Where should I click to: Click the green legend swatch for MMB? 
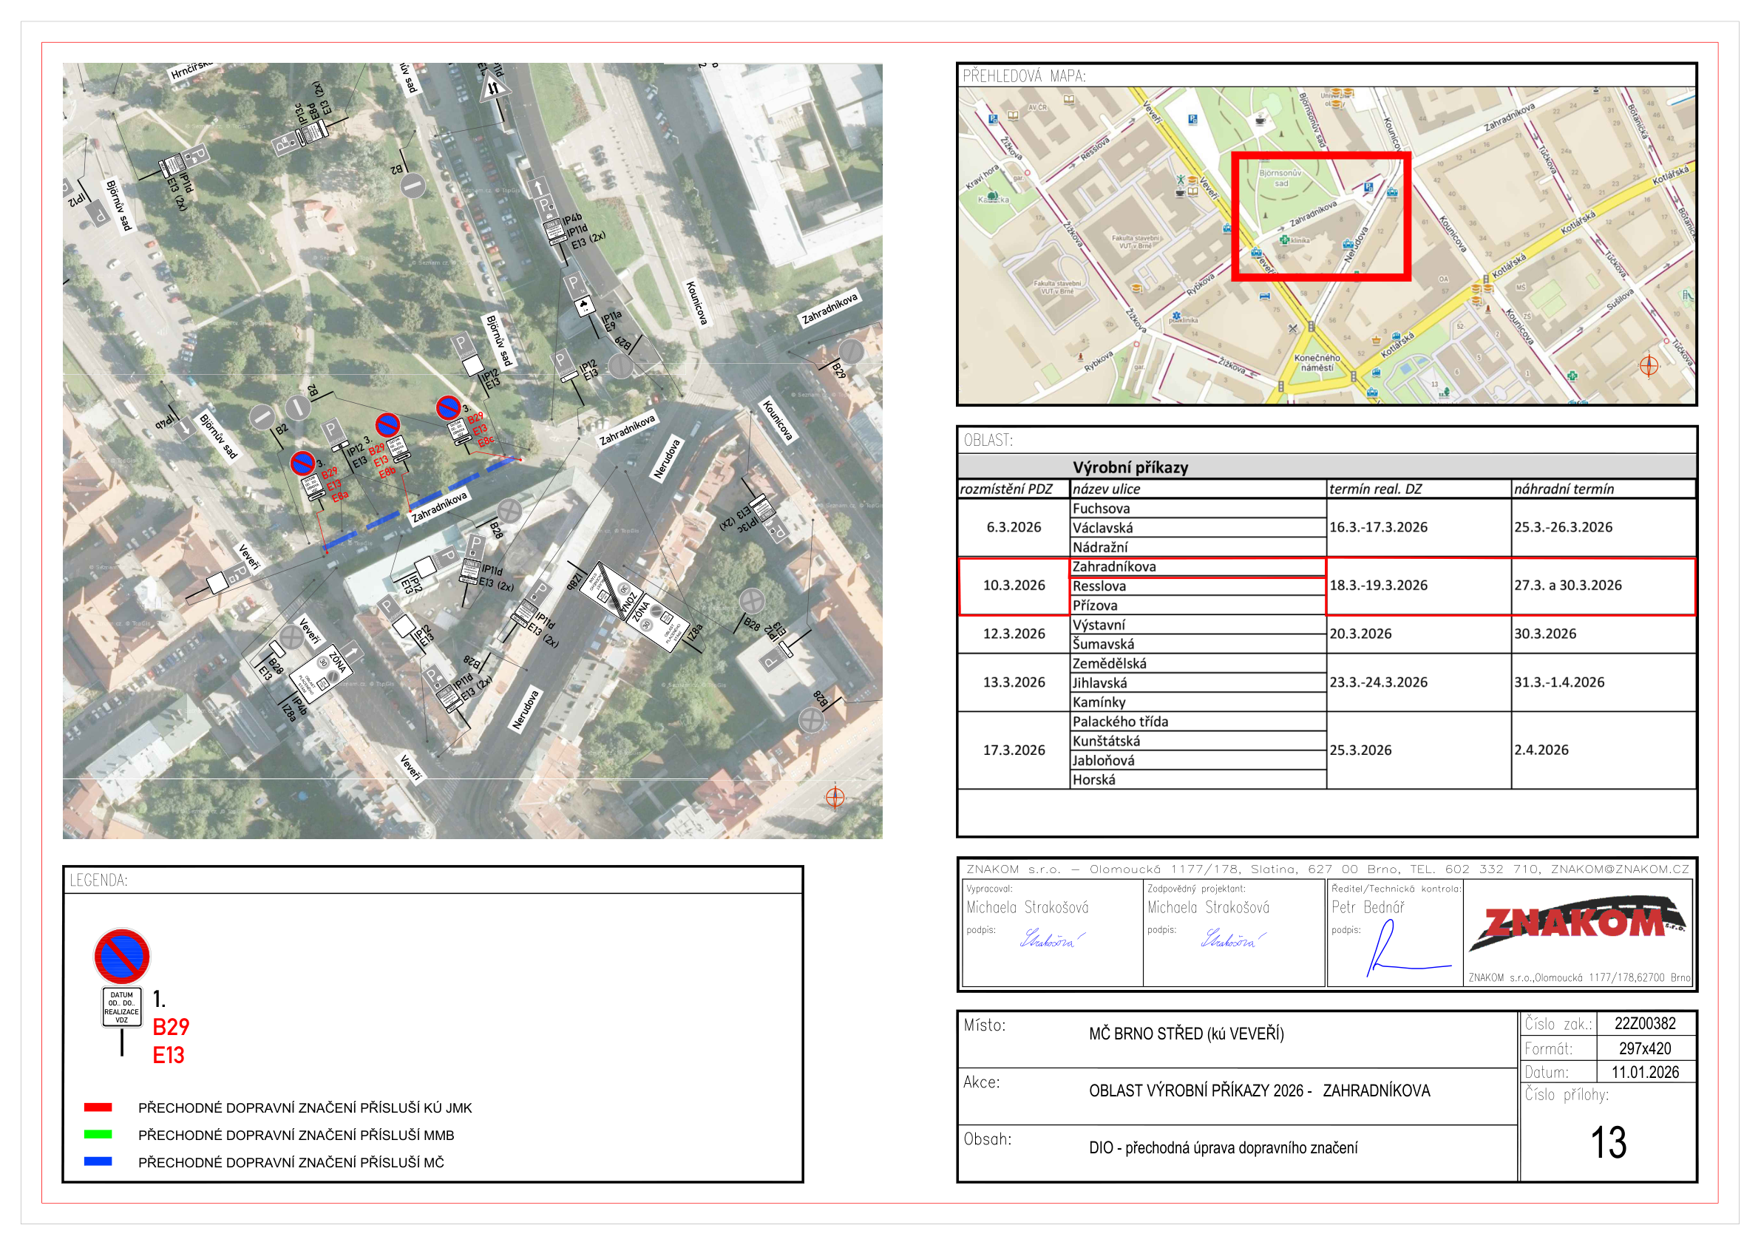click(98, 1134)
